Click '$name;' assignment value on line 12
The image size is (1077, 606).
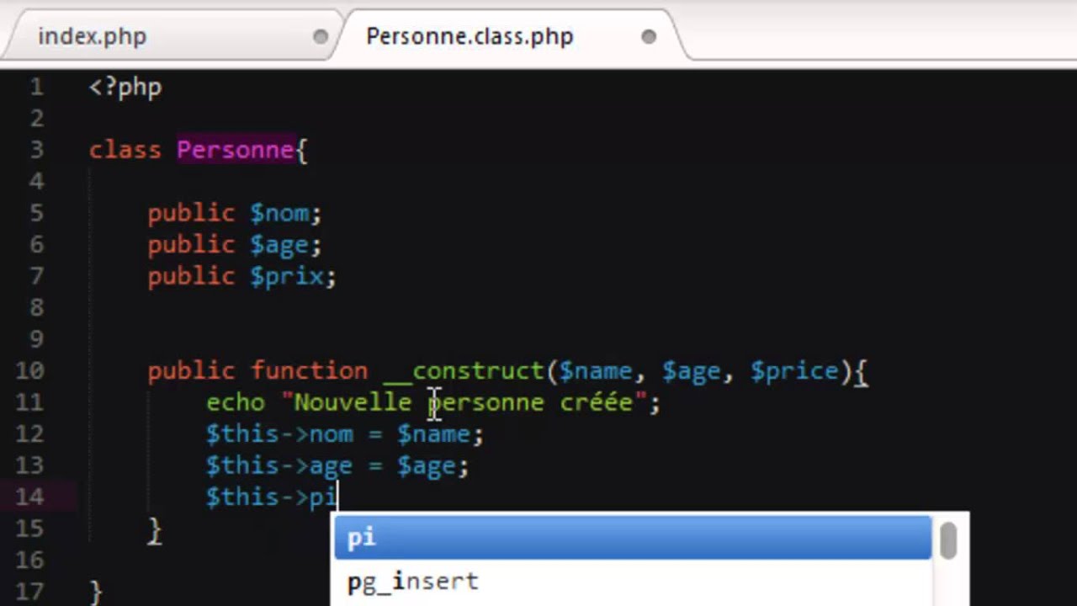[440, 434]
